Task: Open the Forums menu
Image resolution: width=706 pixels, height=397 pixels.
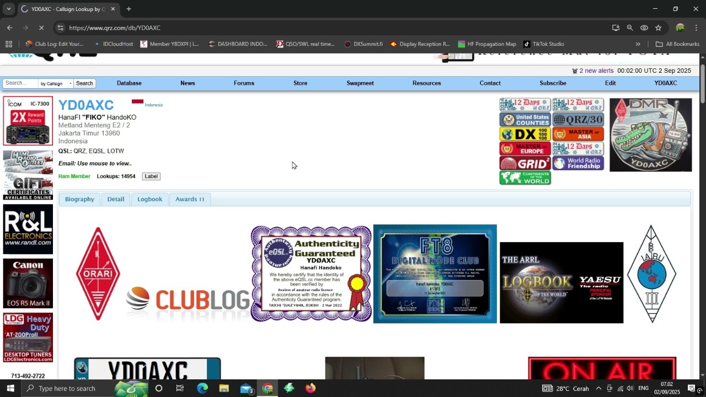Action: coord(244,83)
